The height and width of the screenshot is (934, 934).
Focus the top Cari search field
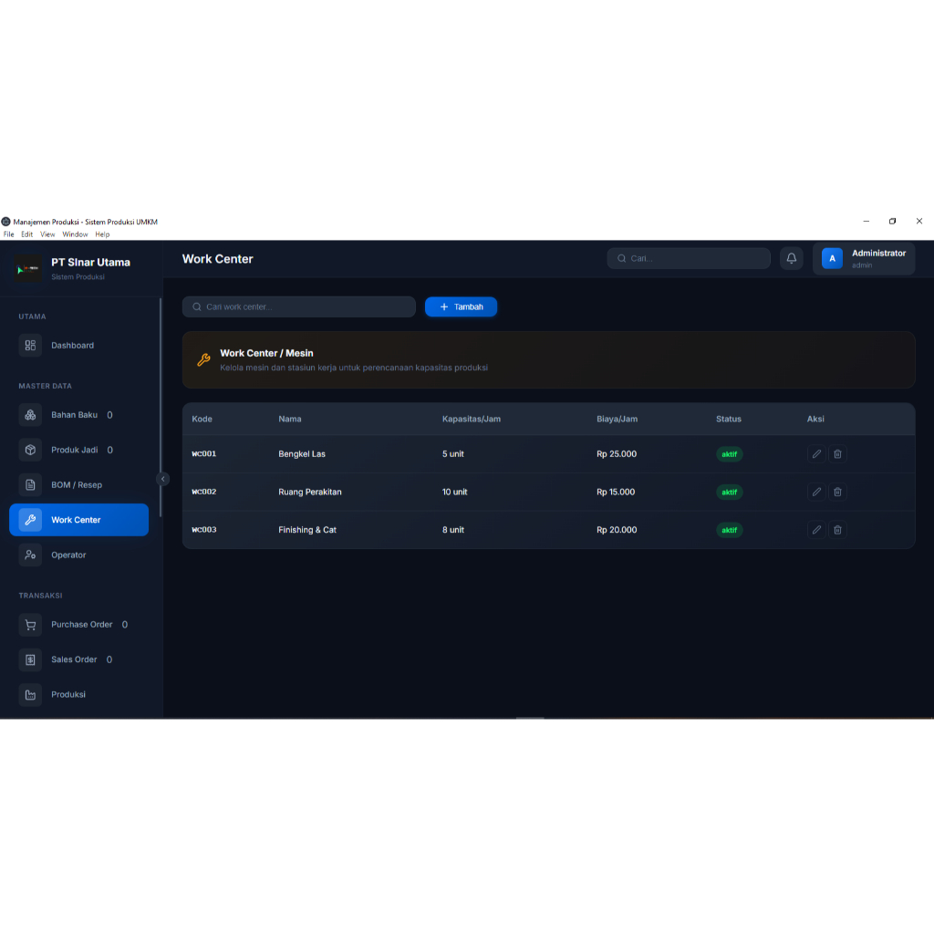coord(689,258)
